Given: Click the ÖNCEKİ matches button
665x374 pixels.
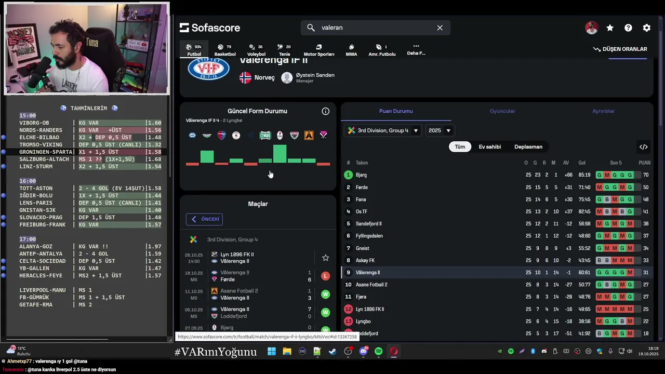Looking at the screenshot, I should 204,219.
